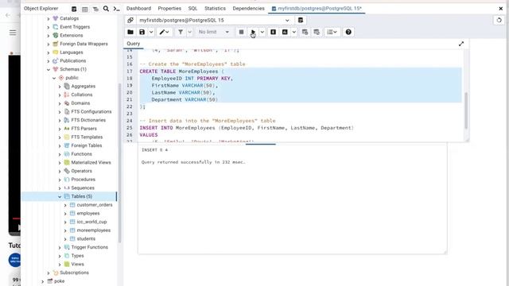This screenshot has width=509, height=286.
Task: Select the Publications tree item
Action: (72, 61)
